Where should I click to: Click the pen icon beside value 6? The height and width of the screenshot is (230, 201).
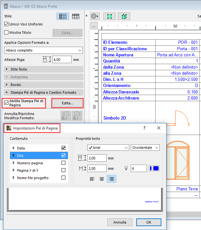(126, 168)
